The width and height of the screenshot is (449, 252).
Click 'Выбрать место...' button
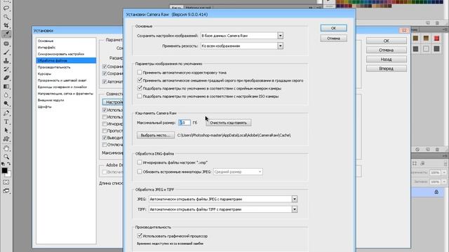coord(156,135)
